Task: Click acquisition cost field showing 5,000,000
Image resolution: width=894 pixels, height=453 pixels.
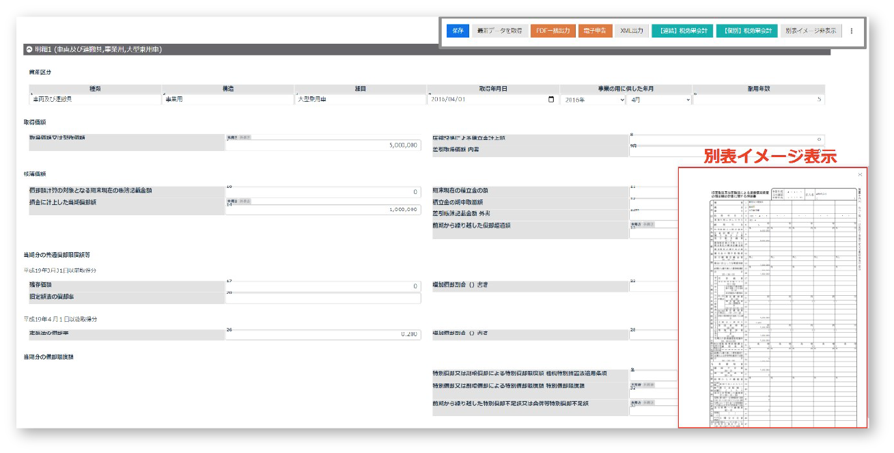Action: [x=323, y=146]
